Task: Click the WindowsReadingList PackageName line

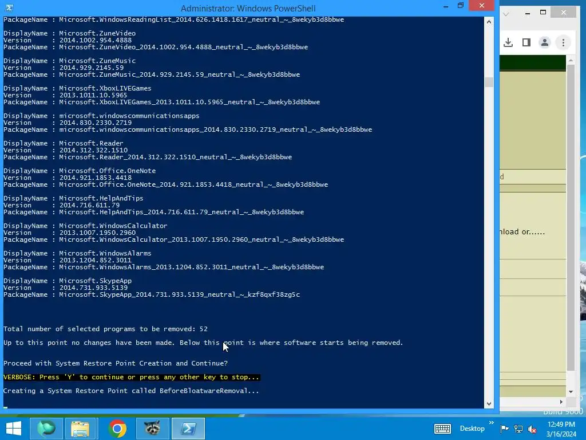Action: pos(174,19)
